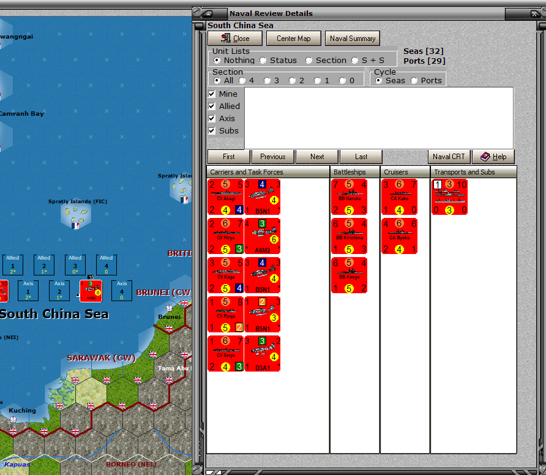This screenshot has height=475, width=546.
Task: Uncheck the Mine checkbox
Action: [x=212, y=94]
